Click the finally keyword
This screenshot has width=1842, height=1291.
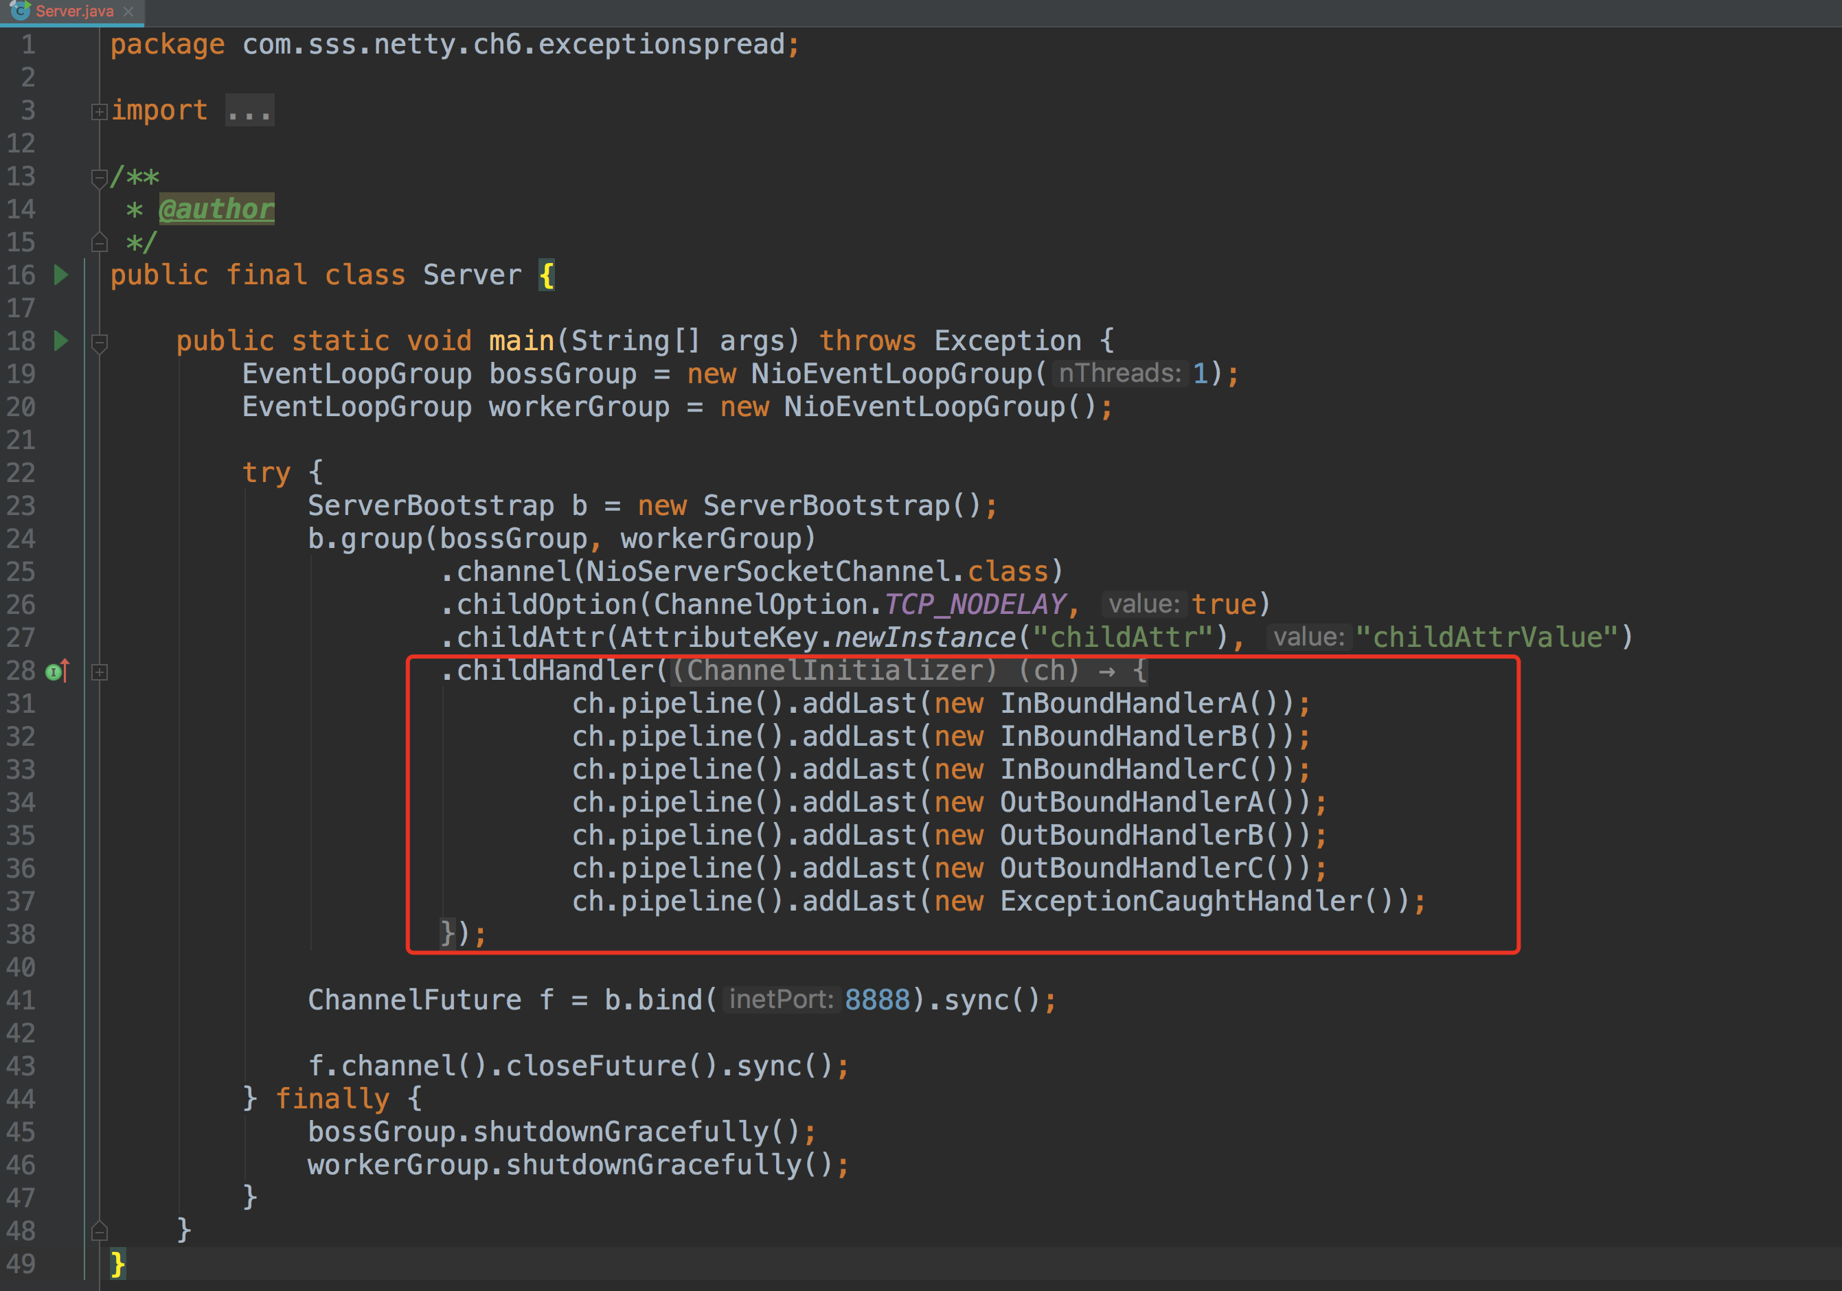tap(332, 1099)
